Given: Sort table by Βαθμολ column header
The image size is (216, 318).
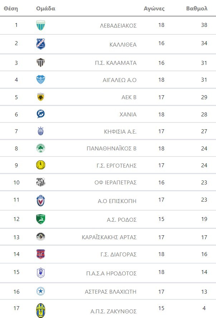Looking at the screenshot, I should (x=197, y=9).
